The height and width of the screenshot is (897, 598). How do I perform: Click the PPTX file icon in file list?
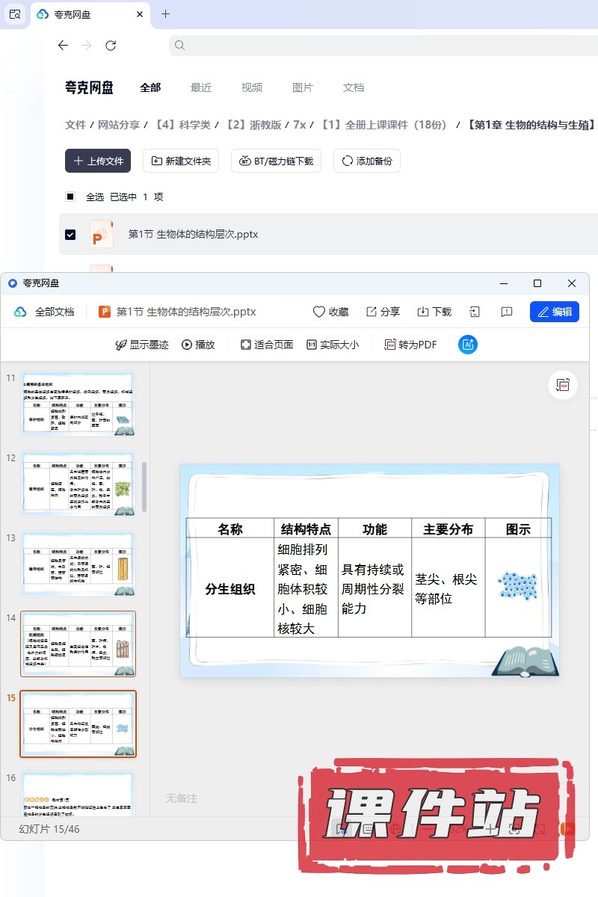[101, 234]
